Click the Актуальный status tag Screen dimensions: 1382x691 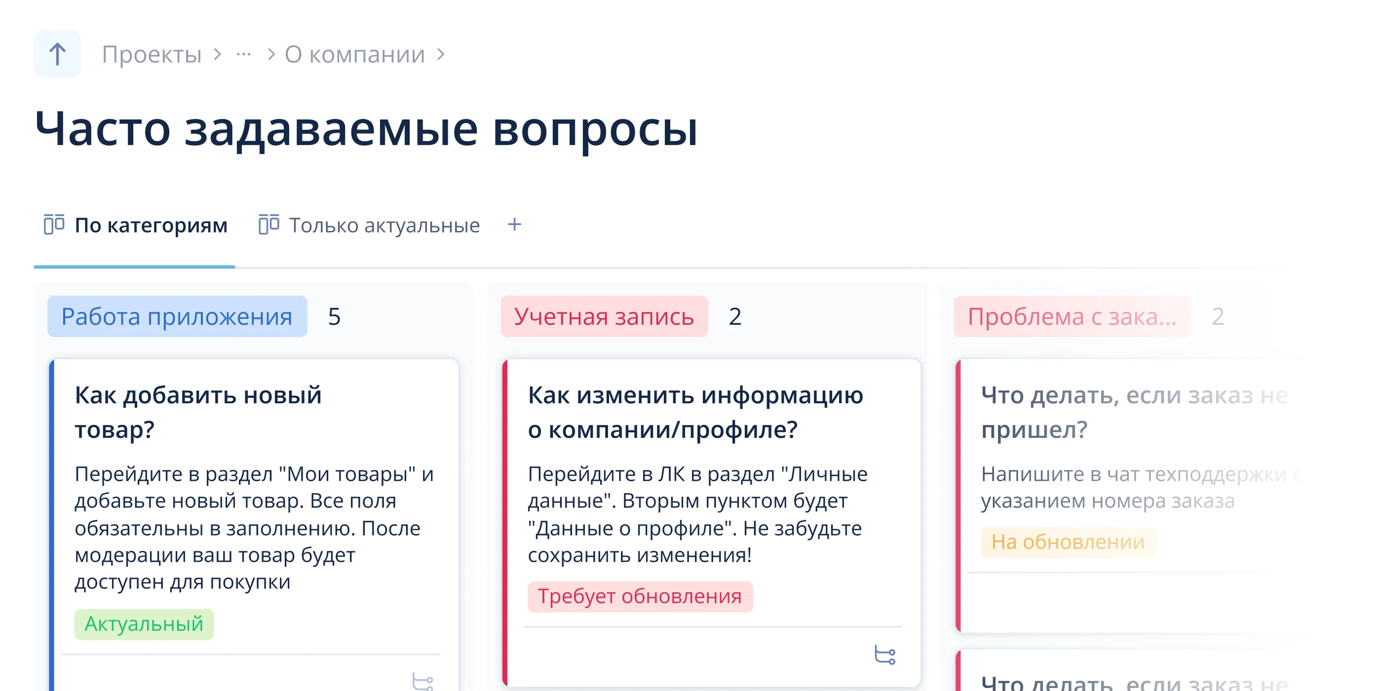144,624
